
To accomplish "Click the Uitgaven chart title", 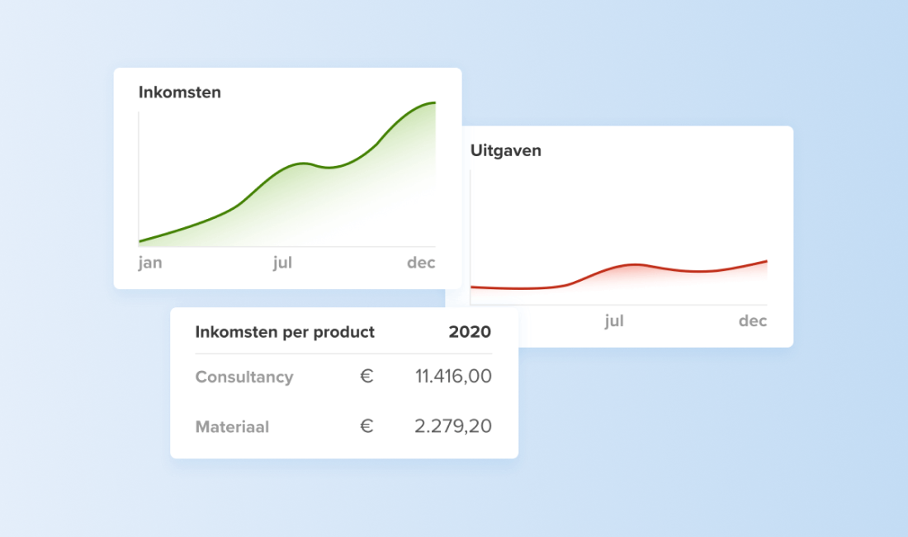I will pyautogui.click(x=506, y=150).
